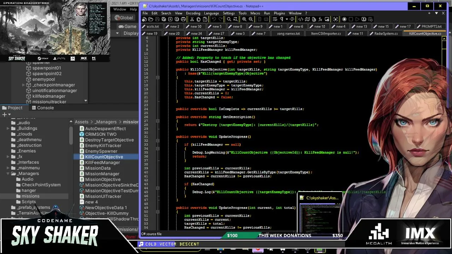
Task: Click the editor vertical scrollbar up arrow
Action: (x=444, y=39)
